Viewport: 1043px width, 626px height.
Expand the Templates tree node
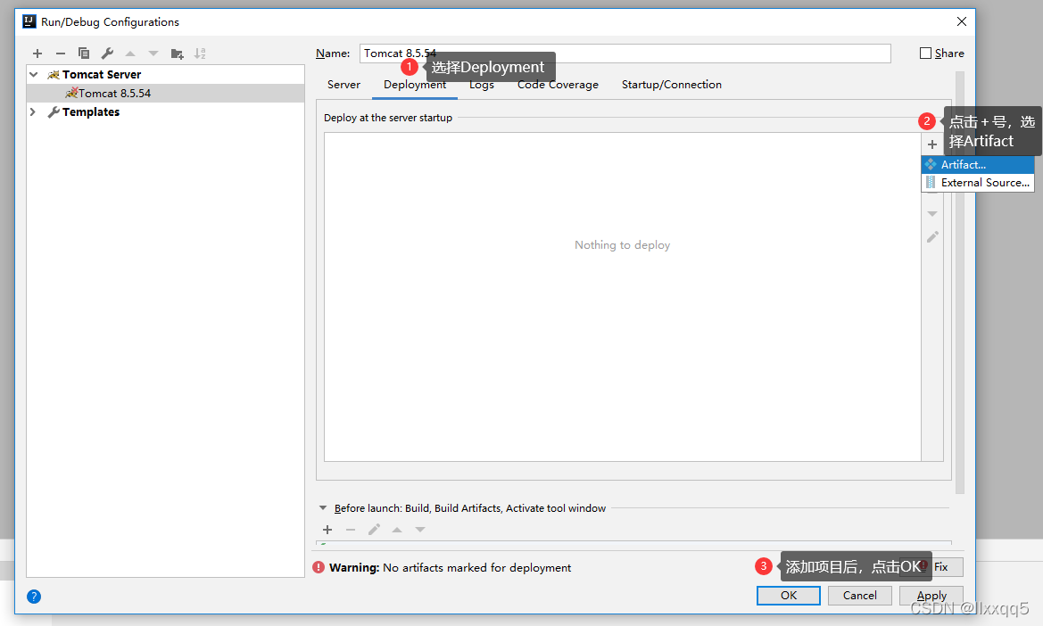(33, 111)
